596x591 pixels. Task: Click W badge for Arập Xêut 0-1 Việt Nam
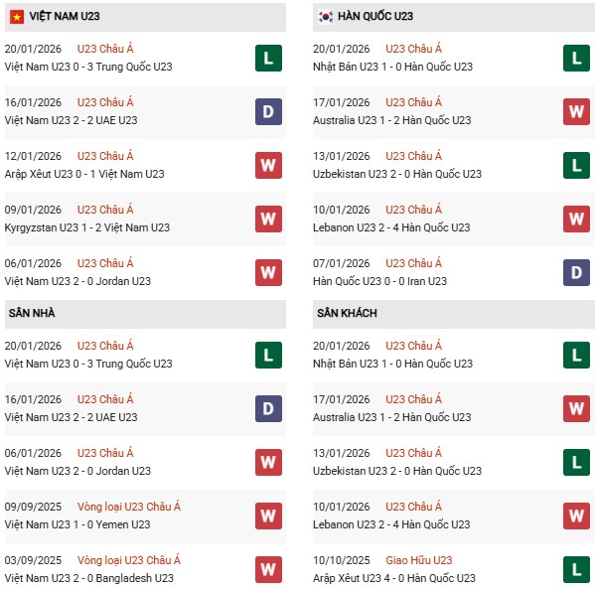tap(267, 165)
